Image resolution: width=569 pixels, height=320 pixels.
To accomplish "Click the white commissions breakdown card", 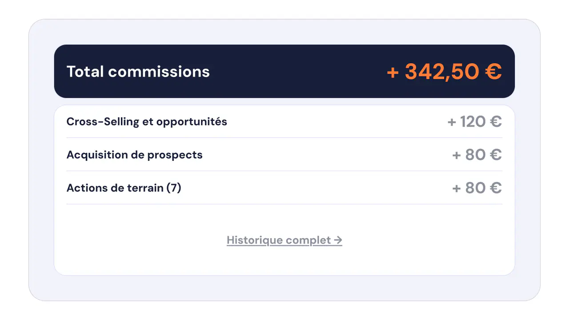I will 284,190.
